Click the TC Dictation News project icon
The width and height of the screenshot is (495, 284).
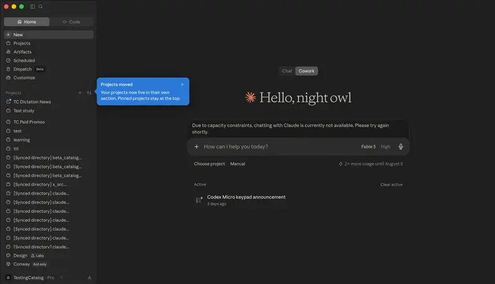click(9, 101)
